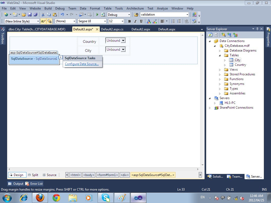Screen dimensions: 271x203
Task: Switch to the dbo.City table tab
Action: (x=37, y=29)
